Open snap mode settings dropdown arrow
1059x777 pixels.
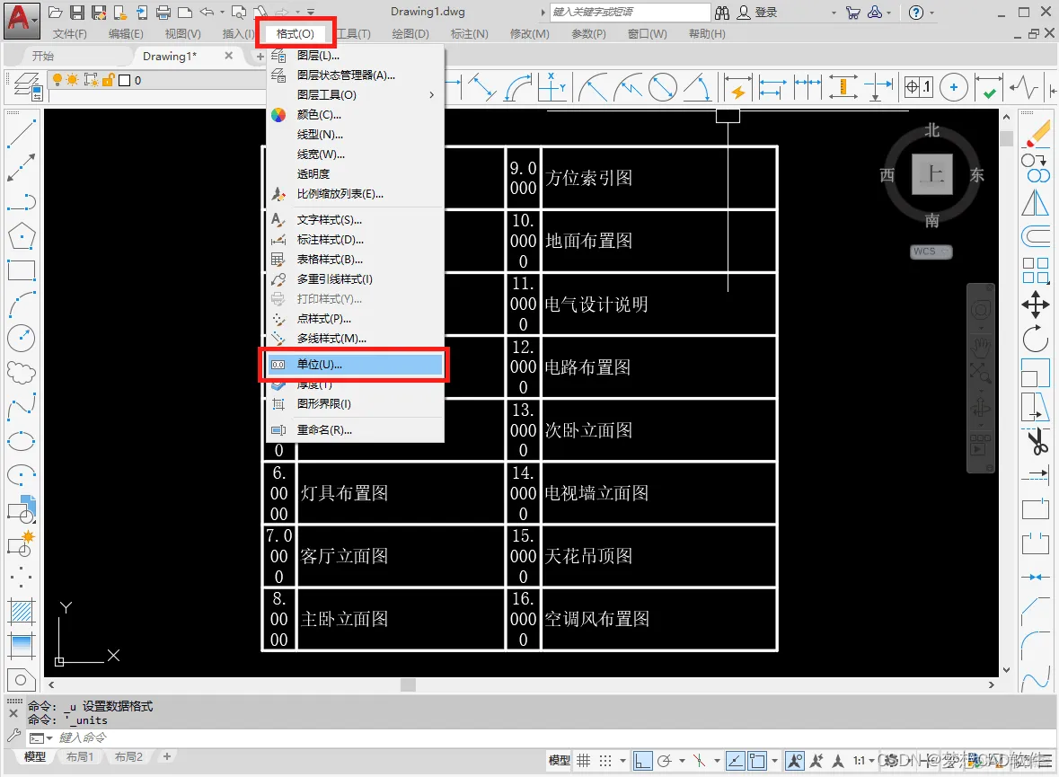point(622,761)
